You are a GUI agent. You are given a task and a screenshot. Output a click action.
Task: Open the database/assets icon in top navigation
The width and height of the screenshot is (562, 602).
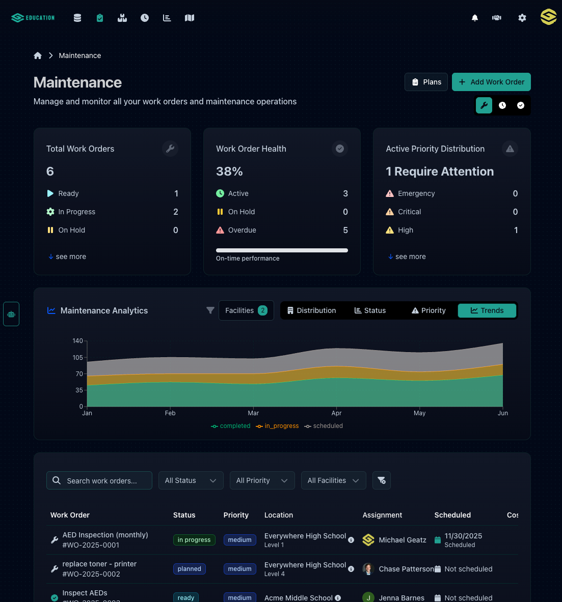(x=77, y=17)
